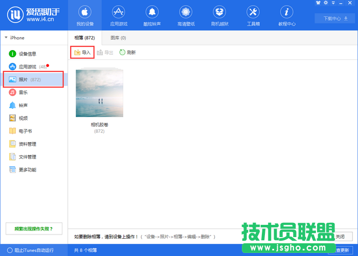The image size is (358, 256).
Task: Click the skin shirt icon in title bar
Action: [x=318, y=3]
